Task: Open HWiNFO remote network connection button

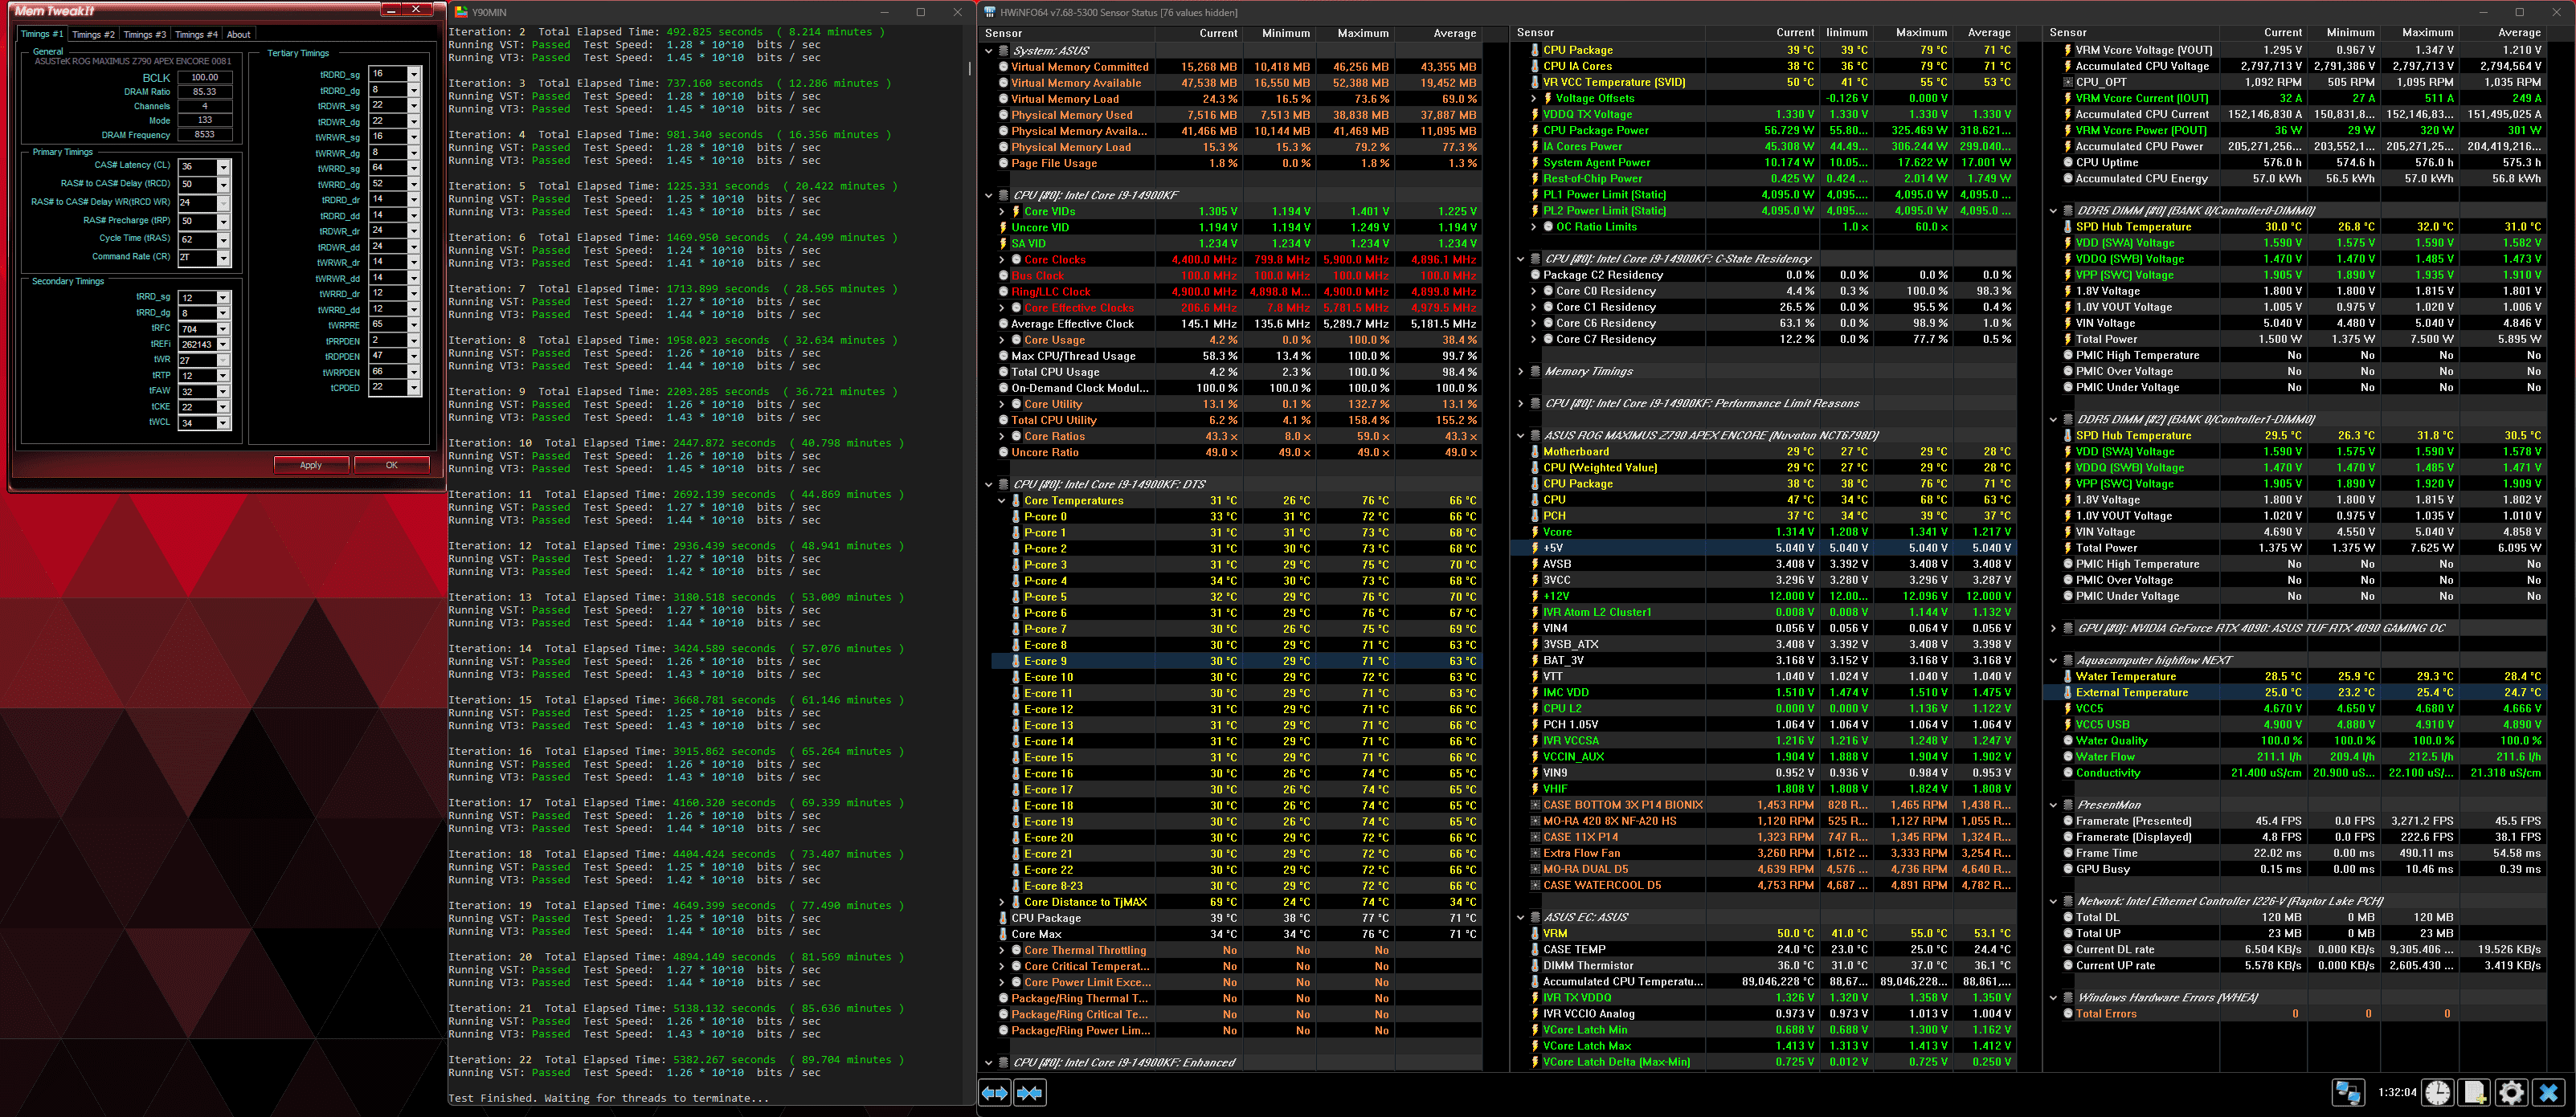Action: tap(2348, 1092)
